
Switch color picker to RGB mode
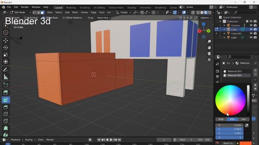pos(221,119)
